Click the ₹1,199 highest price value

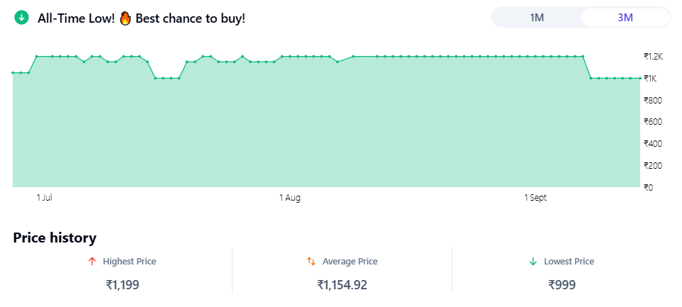[123, 285]
